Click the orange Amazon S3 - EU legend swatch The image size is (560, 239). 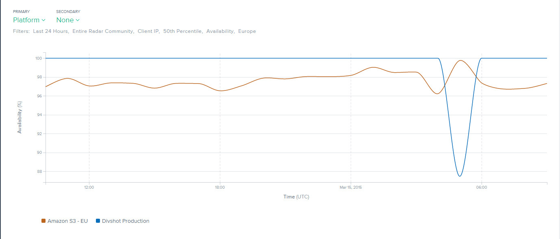pos(43,221)
